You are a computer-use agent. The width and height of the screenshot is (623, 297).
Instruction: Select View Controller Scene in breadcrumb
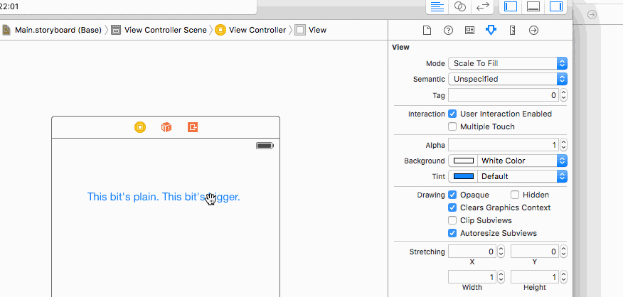point(165,30)
